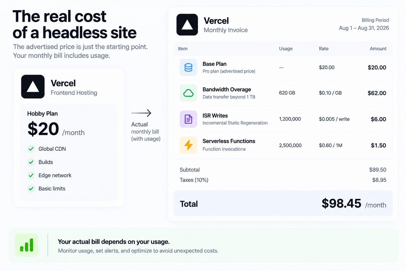Click the Pro plan (advertised price) description
406x271 pixels.
(x=229, y=71)
